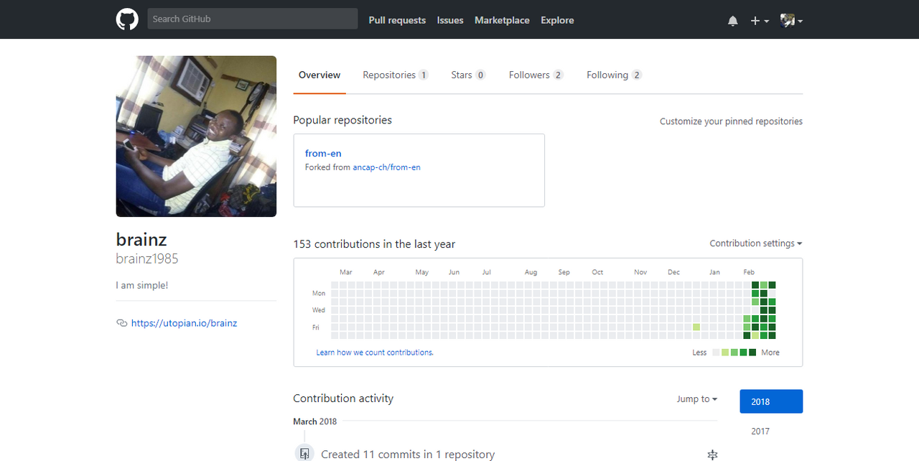The width and height of the screenshot is (919, 461).
Task: Open the user avatar account menu
Action: click(x=791, y=21)
